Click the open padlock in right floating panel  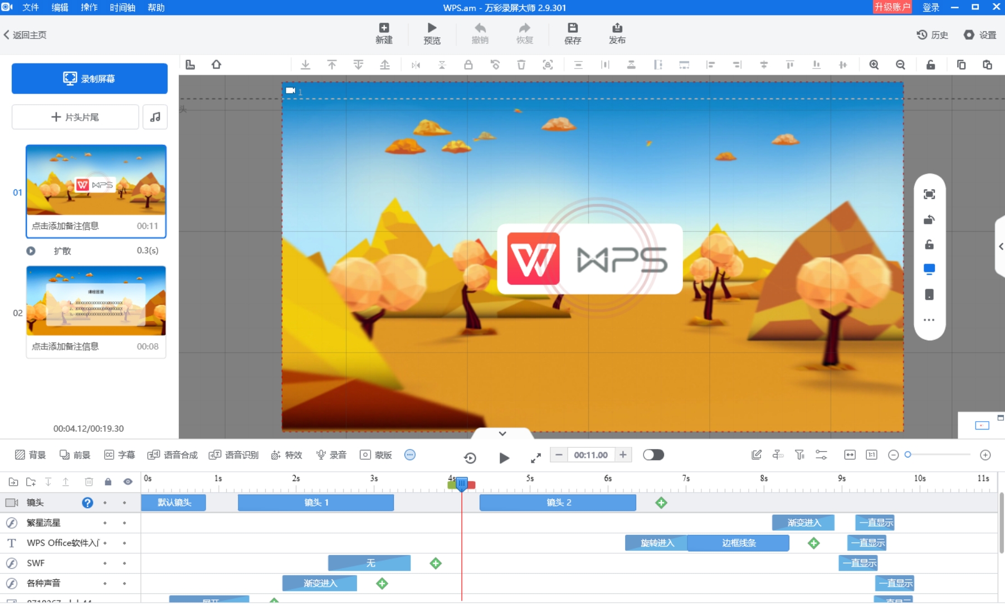pos(929,245)
